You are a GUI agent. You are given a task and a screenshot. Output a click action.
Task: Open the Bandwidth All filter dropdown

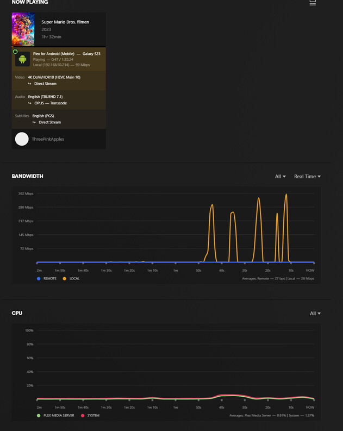280,177
